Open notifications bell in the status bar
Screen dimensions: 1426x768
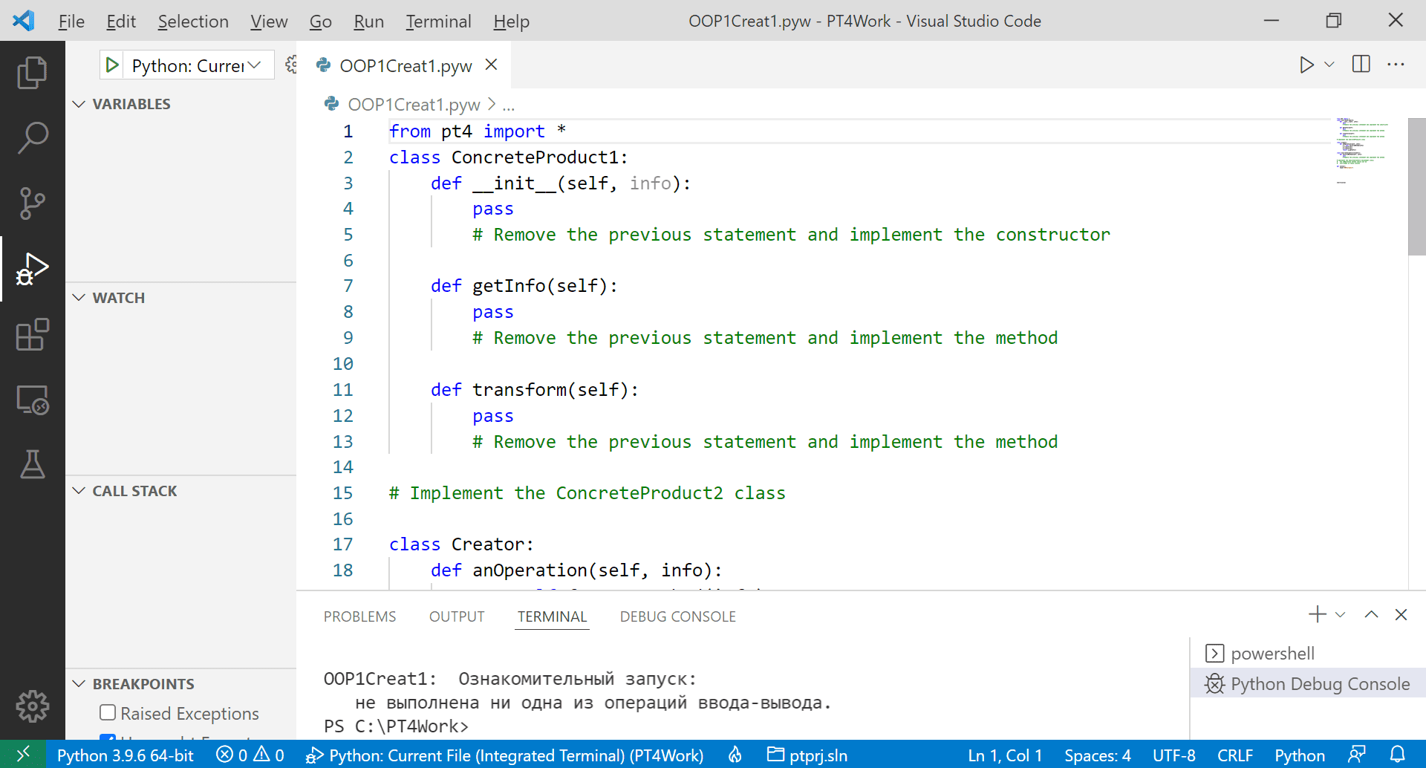click(x=1397, y=755)
